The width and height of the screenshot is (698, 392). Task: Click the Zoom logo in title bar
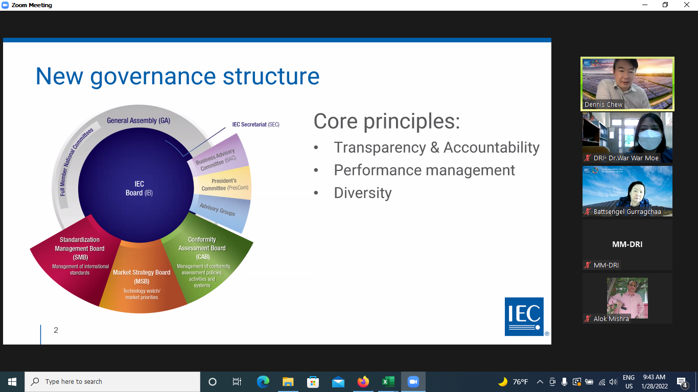[6, 5]
